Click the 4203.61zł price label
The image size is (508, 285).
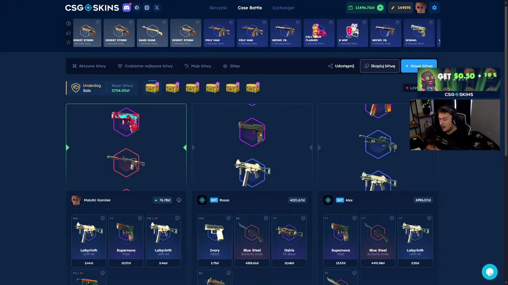tap(252, 263)
